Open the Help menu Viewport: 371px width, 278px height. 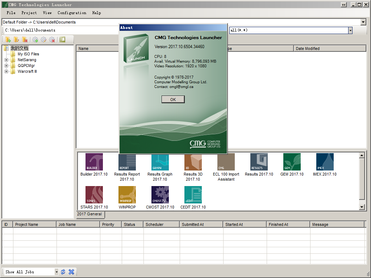(96, 13)
